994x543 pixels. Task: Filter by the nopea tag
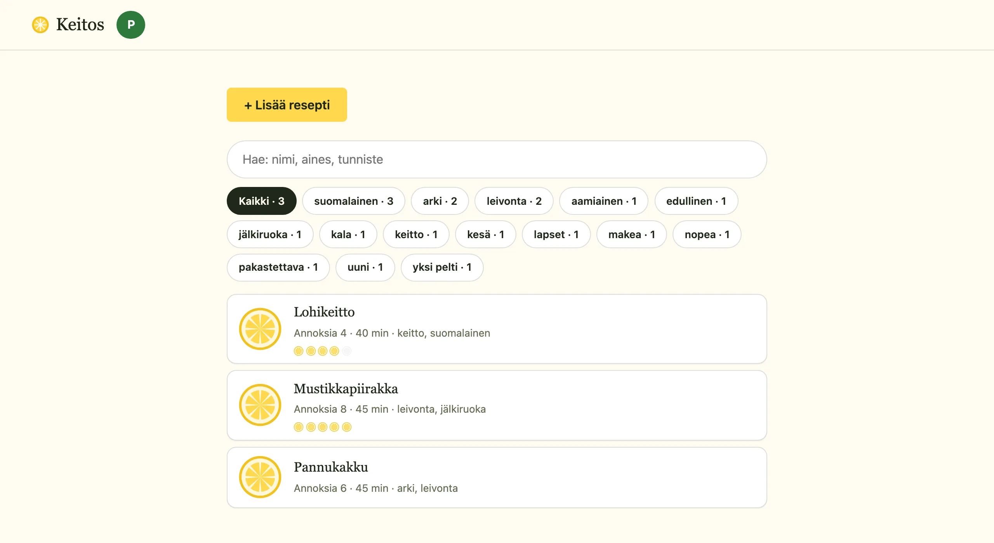(707, 234)
